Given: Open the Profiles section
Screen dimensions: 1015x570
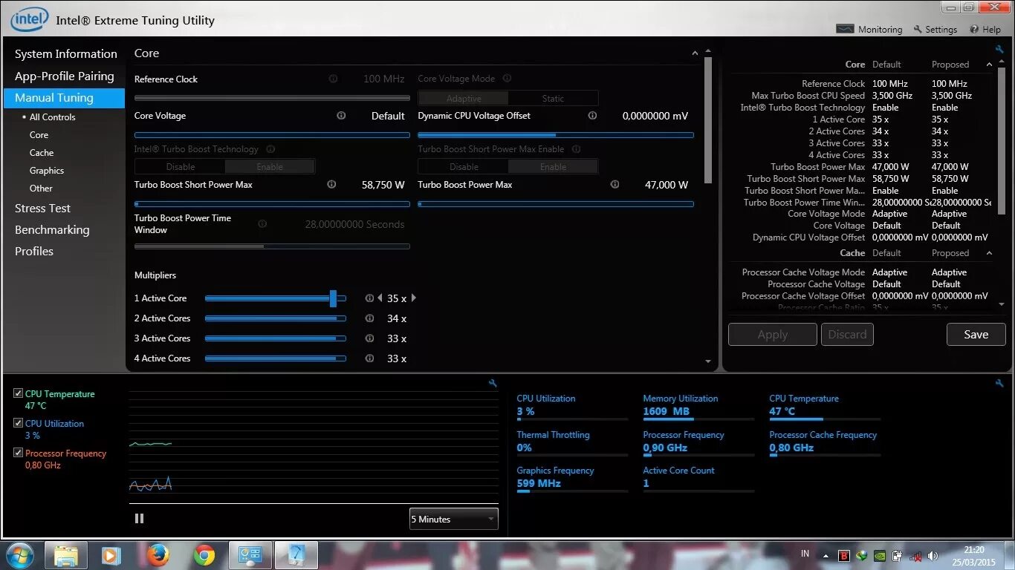Looking at the screenshot, I should (34, 252).
